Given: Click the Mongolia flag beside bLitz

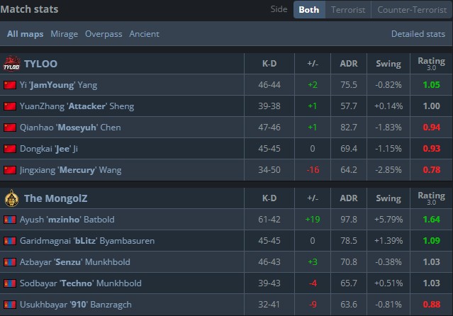Looking at the screenshot, I should [x=10, y=241].
